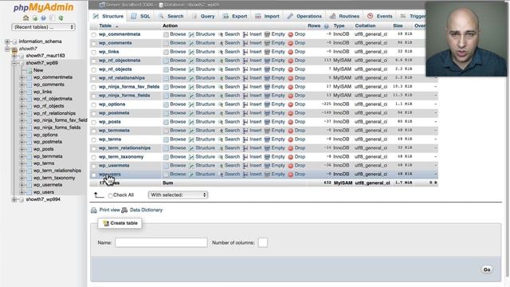Click the Empty link in wp_options row
Screen dimensions: 510x287
pyautogui.click(x=278, y=104)
